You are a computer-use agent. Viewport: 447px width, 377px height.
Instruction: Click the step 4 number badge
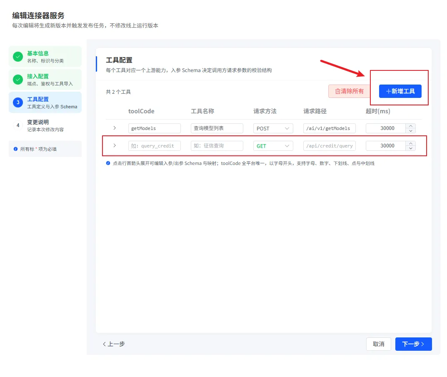click(18, 125)
